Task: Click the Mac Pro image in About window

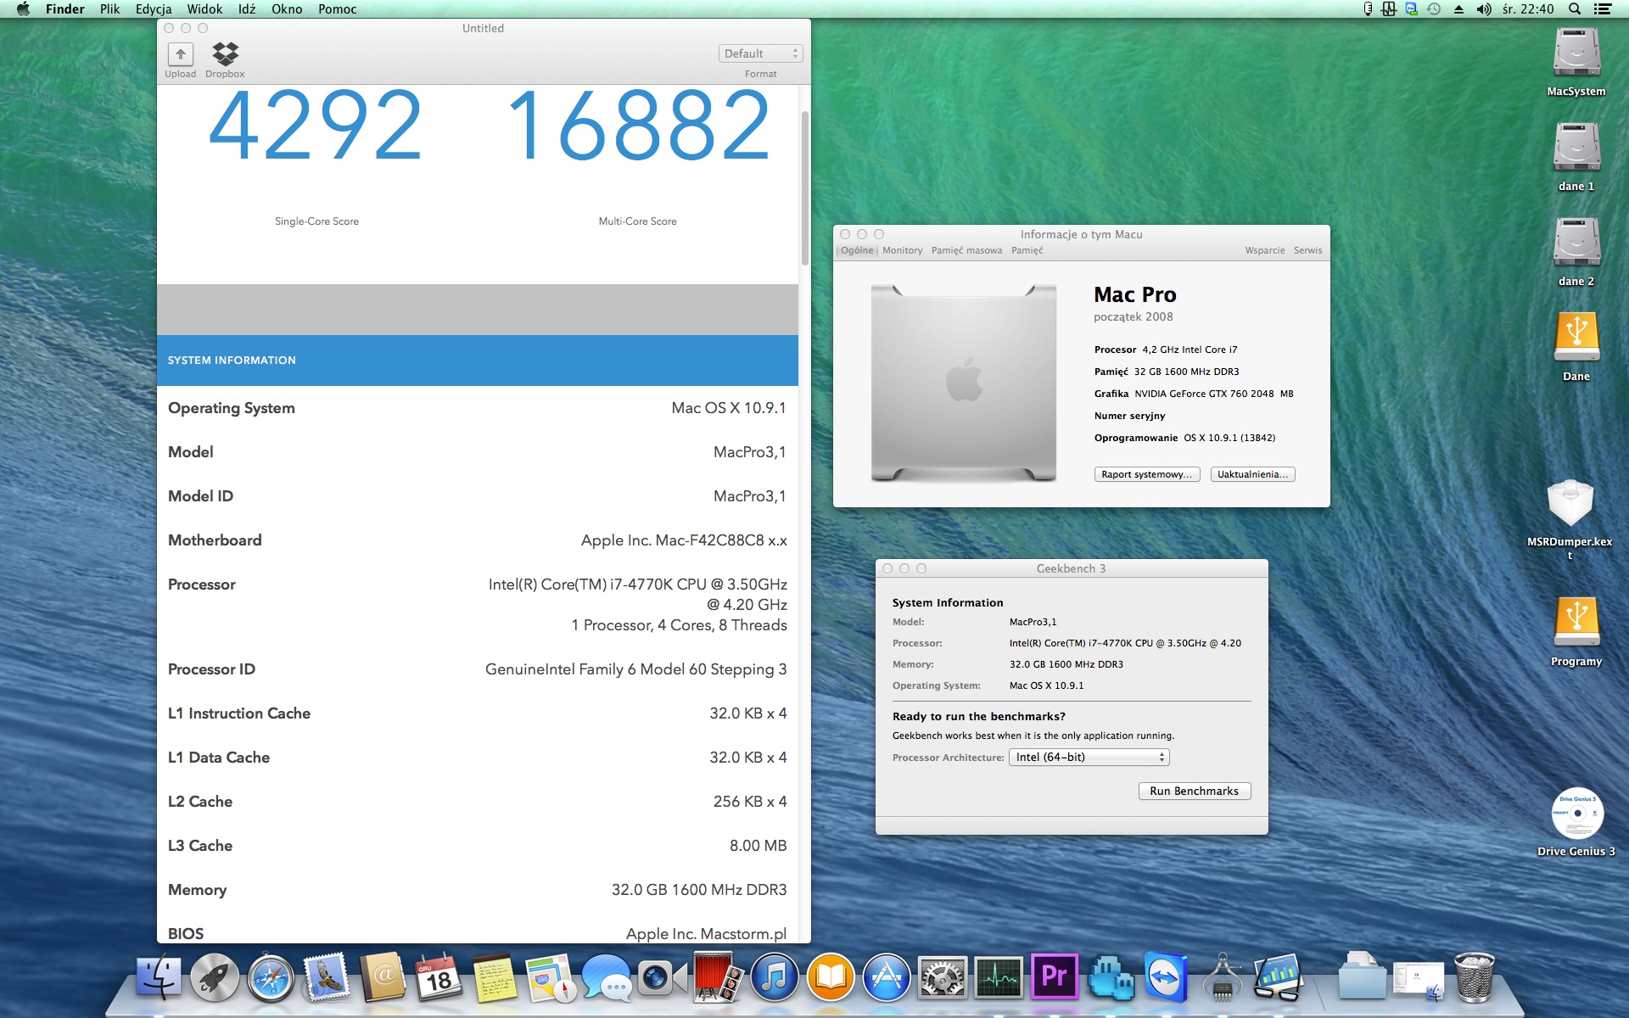Action: [x=964, y=383]
